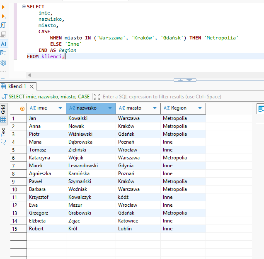Open the imie column filter dropdown
Screen dimensions: 264x259
pos(61,108)
